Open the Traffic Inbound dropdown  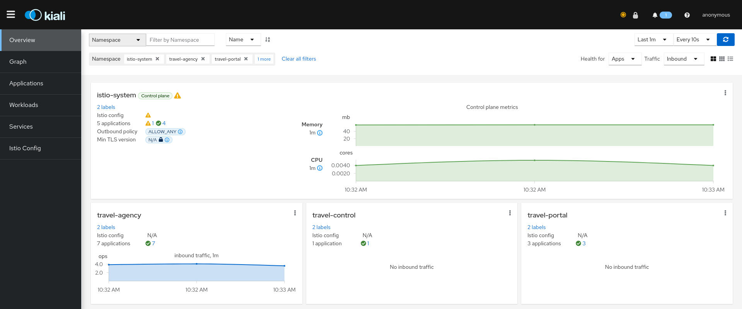point(683,59)
